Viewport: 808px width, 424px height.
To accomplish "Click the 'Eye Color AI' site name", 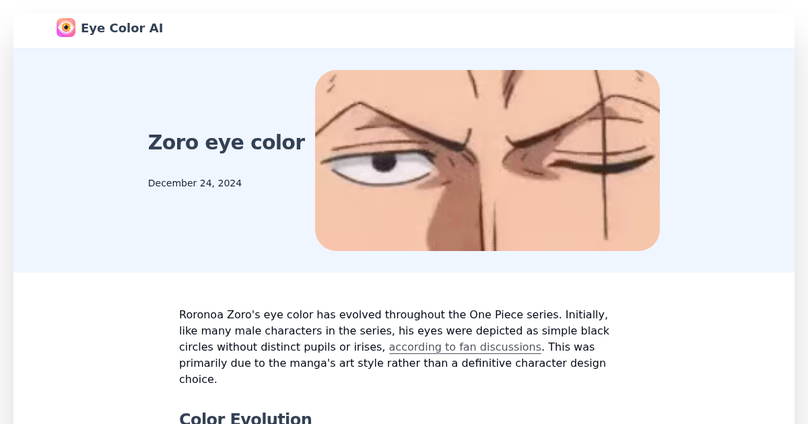I will tap(122, 28).
